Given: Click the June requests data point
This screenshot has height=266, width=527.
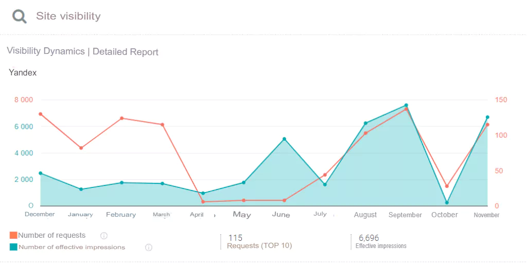Looking at the screenshot, I should 284,200.
